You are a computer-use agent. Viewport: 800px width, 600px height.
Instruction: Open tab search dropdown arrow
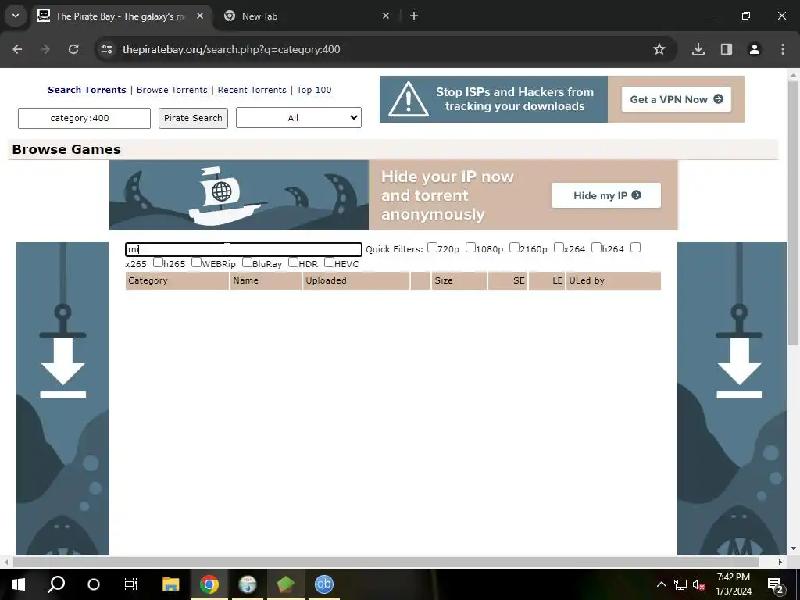[16, 16]
